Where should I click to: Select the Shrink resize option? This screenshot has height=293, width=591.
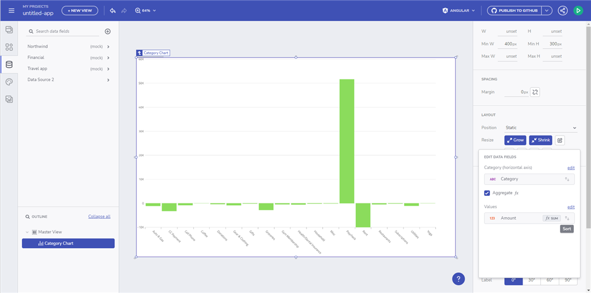point(540,140)
